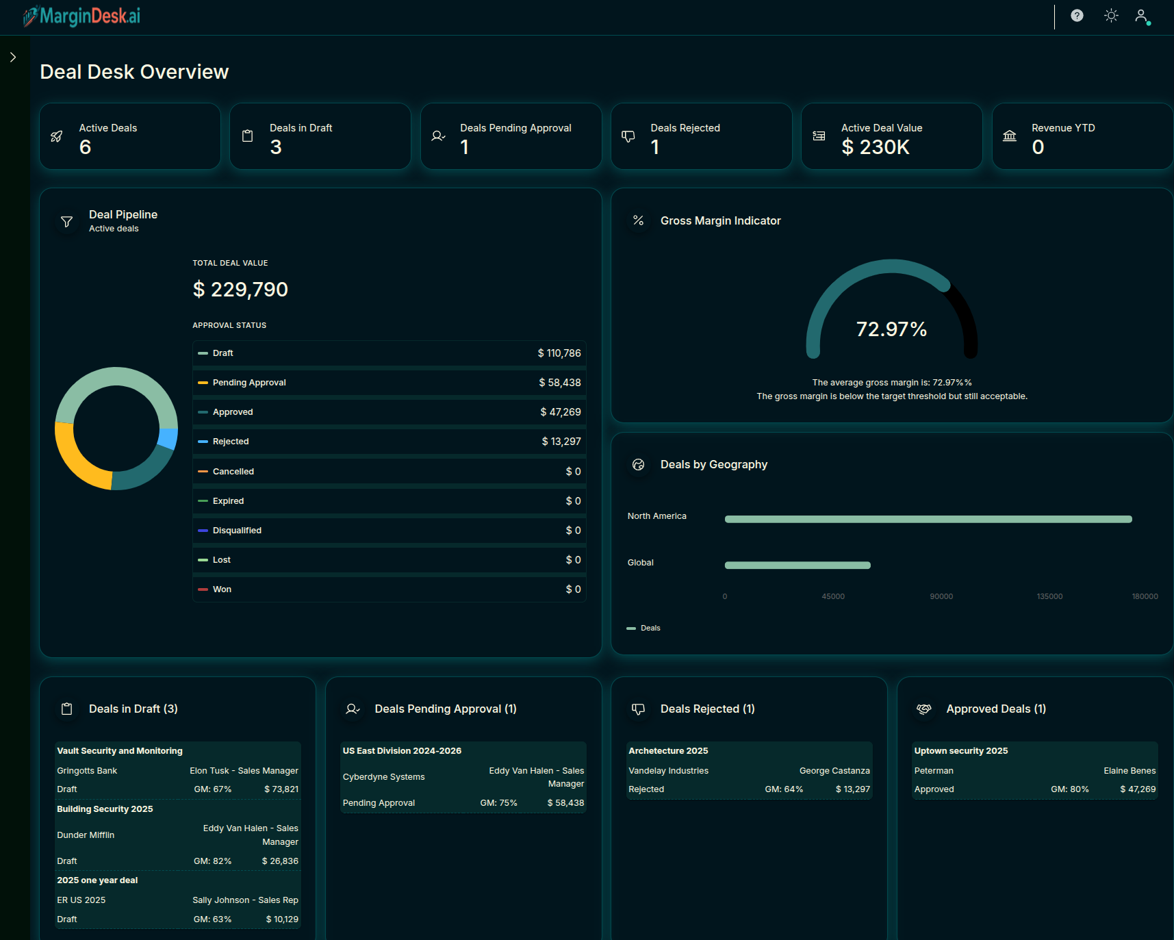This screenshot has height=940, width=1174.
Task: Click the filter icon in Deal Pipeline panel
Action: pyautogui.click(x=66, y=221)
